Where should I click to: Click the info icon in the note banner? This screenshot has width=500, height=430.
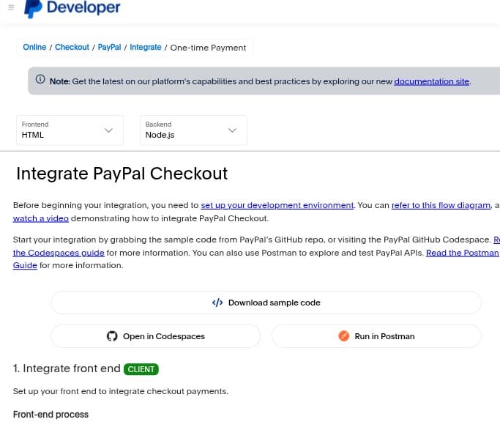[x=40, y=79]
